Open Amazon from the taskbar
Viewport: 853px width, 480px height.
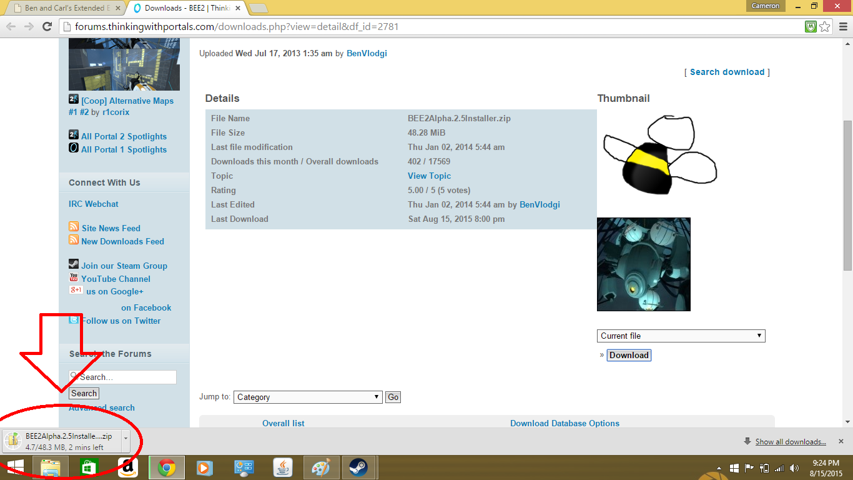pos(128,467)
